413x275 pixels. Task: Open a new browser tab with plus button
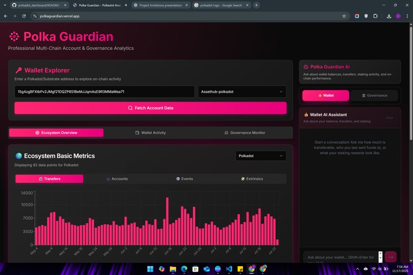256,5
